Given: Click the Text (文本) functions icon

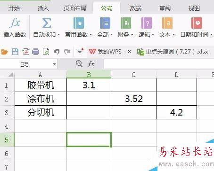Looking at the screenshot, I should pyautogui.click(x=167, y=23).
